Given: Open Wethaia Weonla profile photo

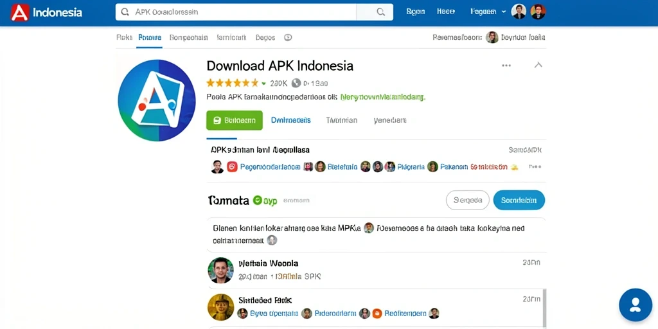Looking at the screenshot, I should 220,271.
